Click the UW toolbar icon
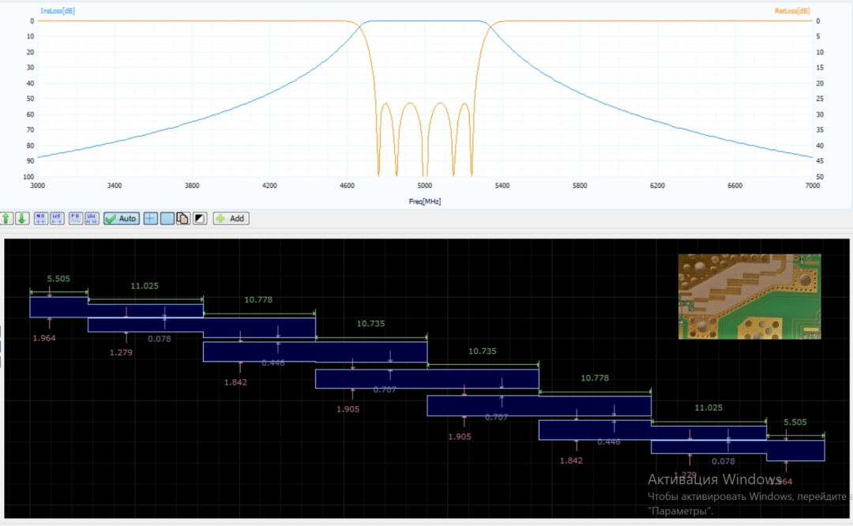Image resolution: width=853 pixels, height=526 pixels. 92,219
